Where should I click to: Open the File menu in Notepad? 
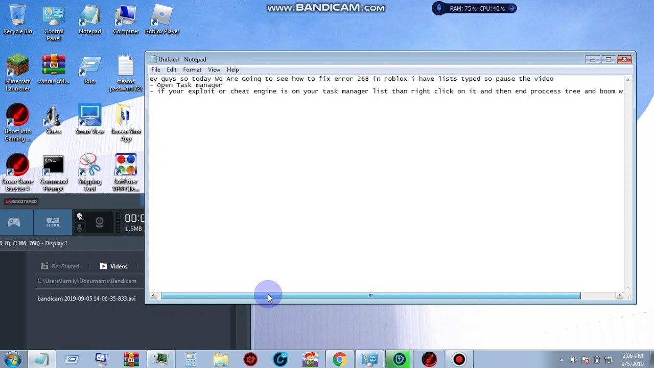click(x=156, y=70)
